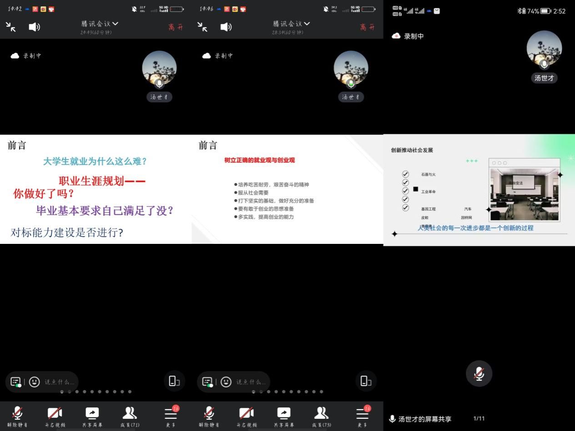Expand 腾讯会议 dropdown with 24:43 timer
The image size is (575, 431).
click(100, 24)
